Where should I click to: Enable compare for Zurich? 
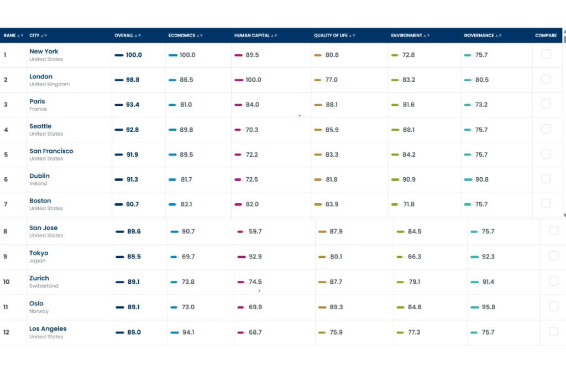553,281
